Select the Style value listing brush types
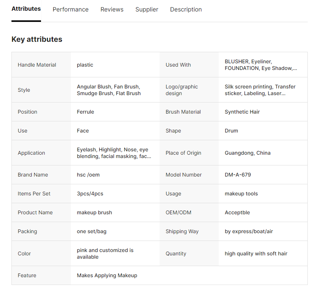The width and height of the screenshot is (317, 292). tap(109, 90)
